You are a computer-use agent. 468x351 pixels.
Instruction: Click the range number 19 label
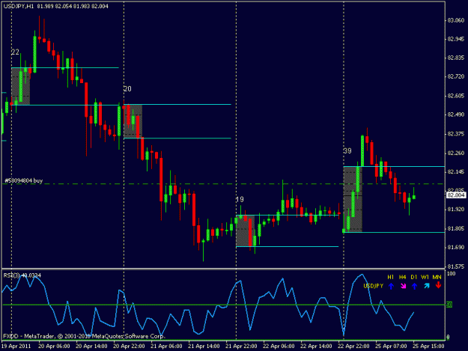click(x=240, y=200)
